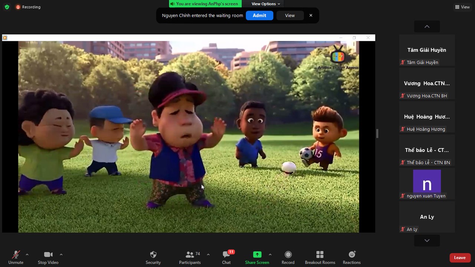Show previous participants with the up arrow
Screen dimensions: 475x267
tap(427, 27)
